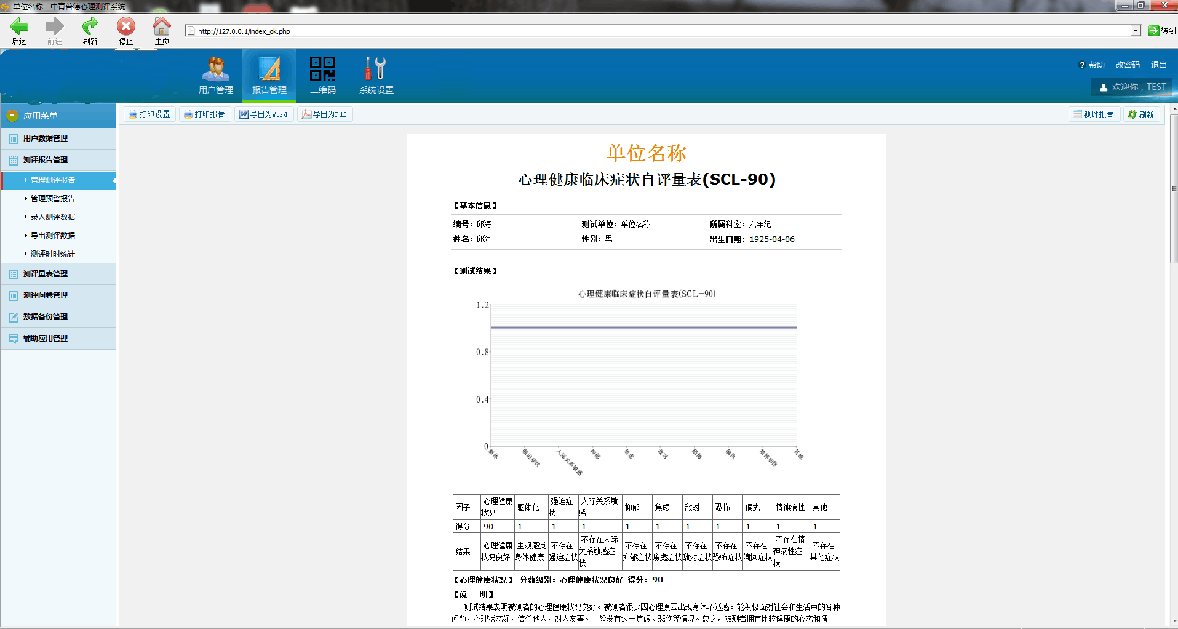
Task: Click the green Refresh arrow icon
Action: coord(90,26)
